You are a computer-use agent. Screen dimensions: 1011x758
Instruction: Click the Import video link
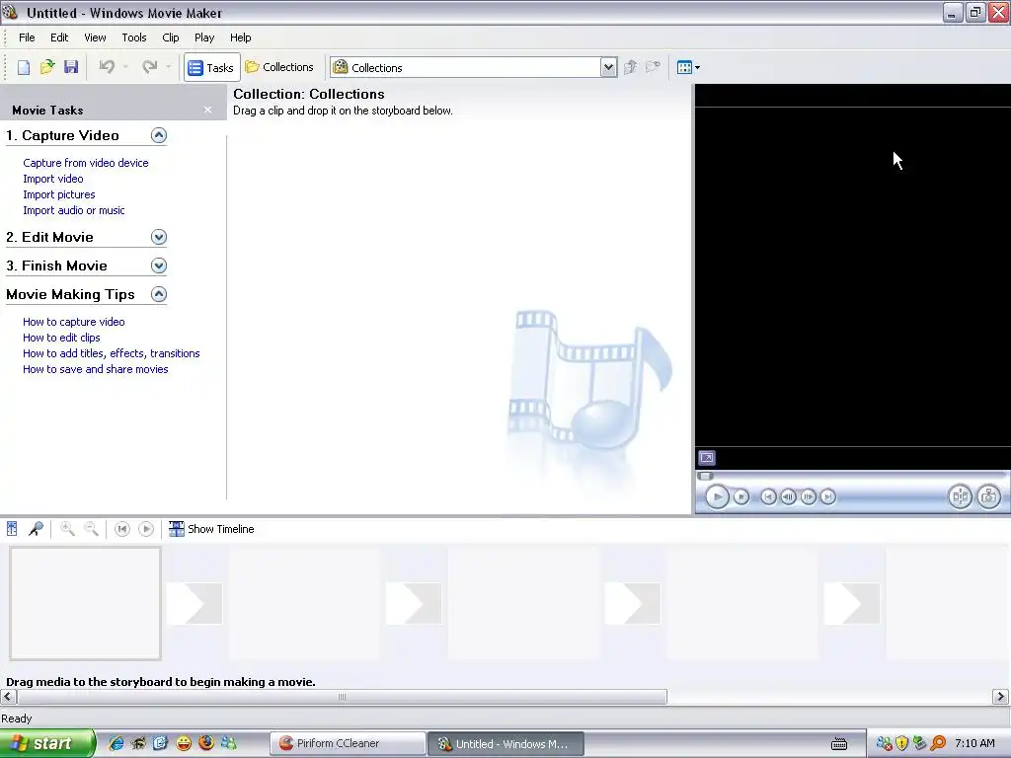click(53, 179)
